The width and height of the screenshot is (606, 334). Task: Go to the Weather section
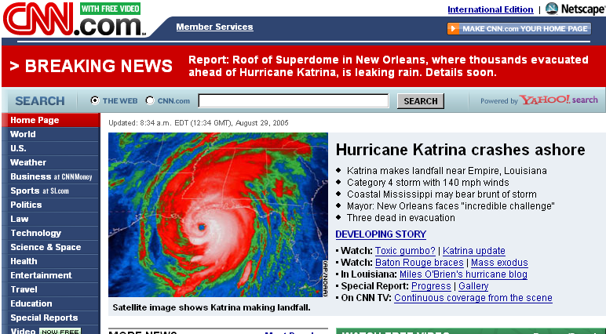[x=50, y=162]
